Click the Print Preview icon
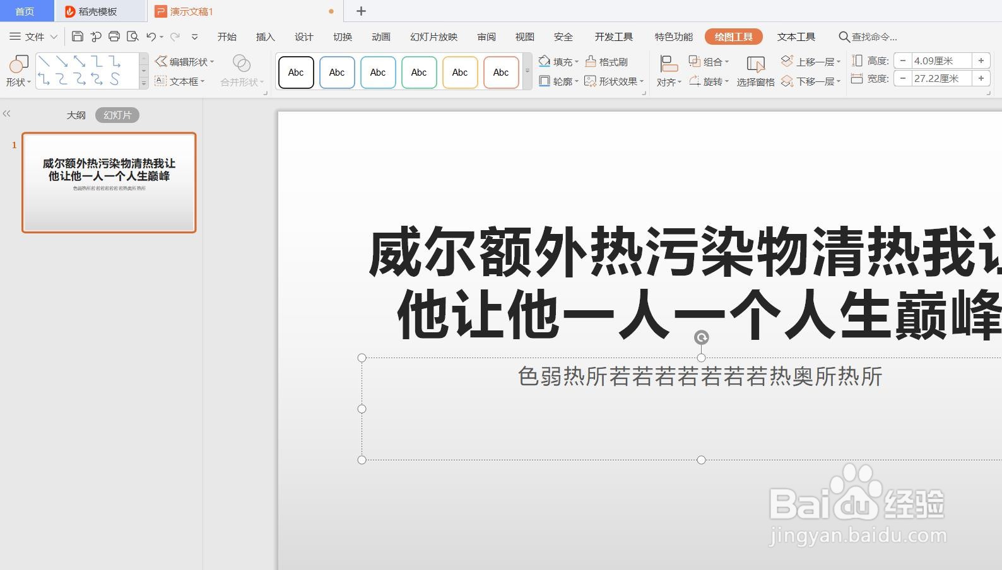The image size is (1002, 570). (133, 37)
